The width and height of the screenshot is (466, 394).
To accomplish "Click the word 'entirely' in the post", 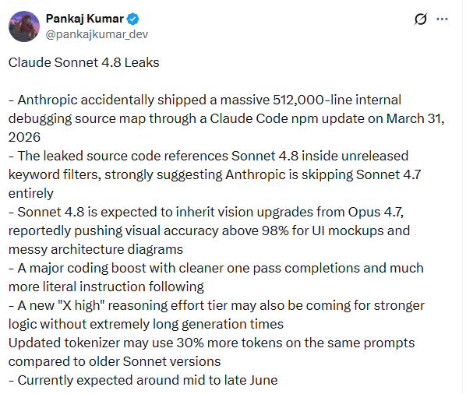I will tap(31, 193).
